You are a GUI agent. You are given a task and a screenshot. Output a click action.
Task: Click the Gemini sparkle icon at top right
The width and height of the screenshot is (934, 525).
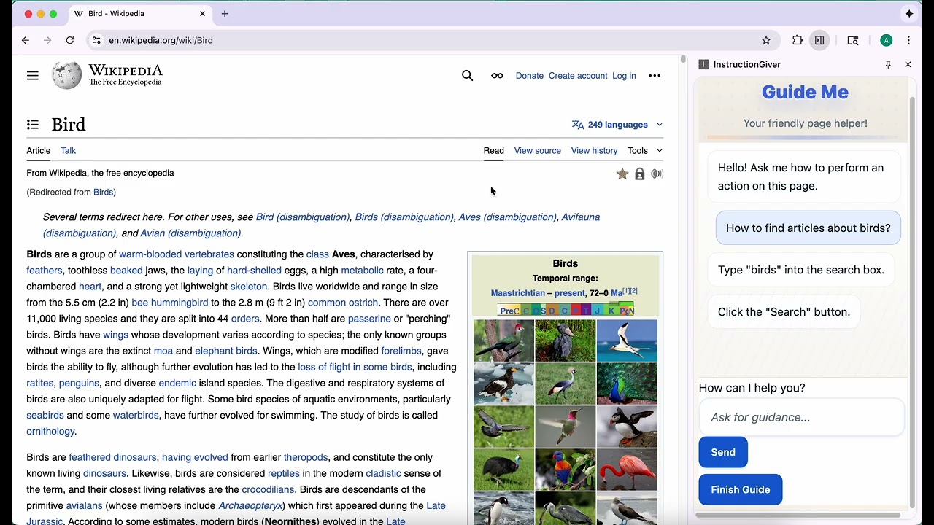click(x=909, y=14)
